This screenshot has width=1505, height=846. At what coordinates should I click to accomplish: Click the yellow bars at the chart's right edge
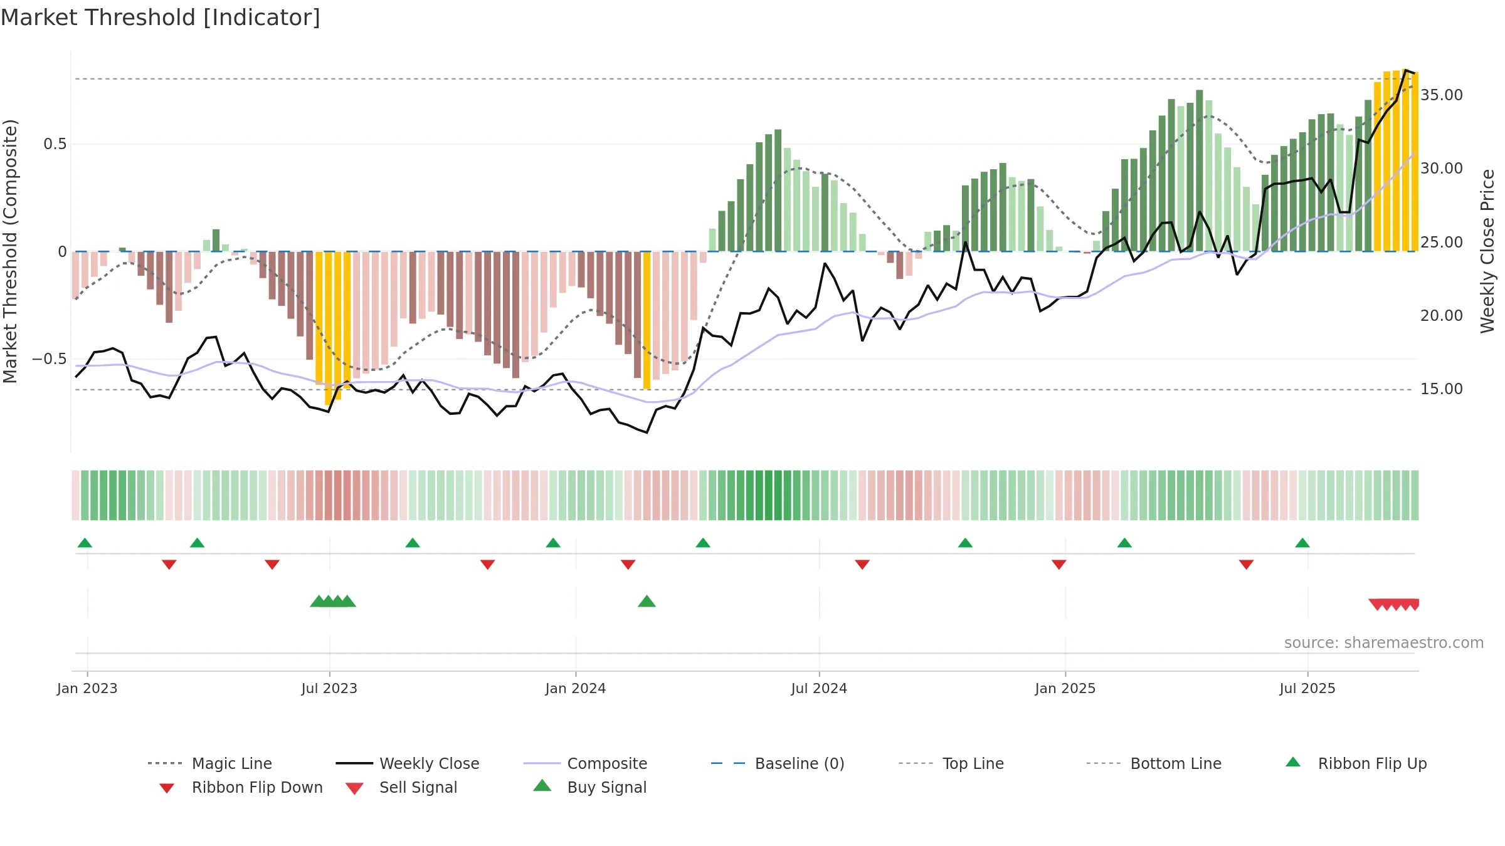1396,160
